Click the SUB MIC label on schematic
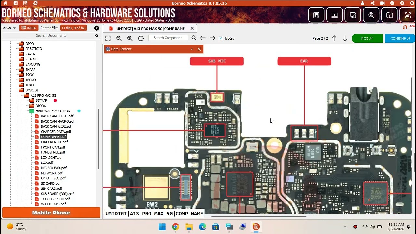416x234 pixels. click(x=217, y=61)
